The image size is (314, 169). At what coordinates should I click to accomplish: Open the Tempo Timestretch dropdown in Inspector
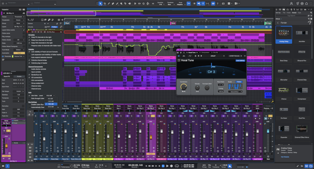pos(19,17)
